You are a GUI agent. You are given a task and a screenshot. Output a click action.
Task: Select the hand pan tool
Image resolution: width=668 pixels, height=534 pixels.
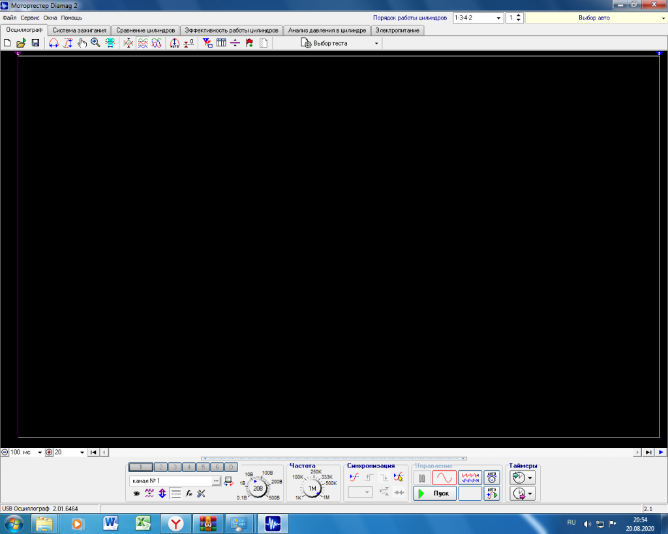(x=82, y=43)
